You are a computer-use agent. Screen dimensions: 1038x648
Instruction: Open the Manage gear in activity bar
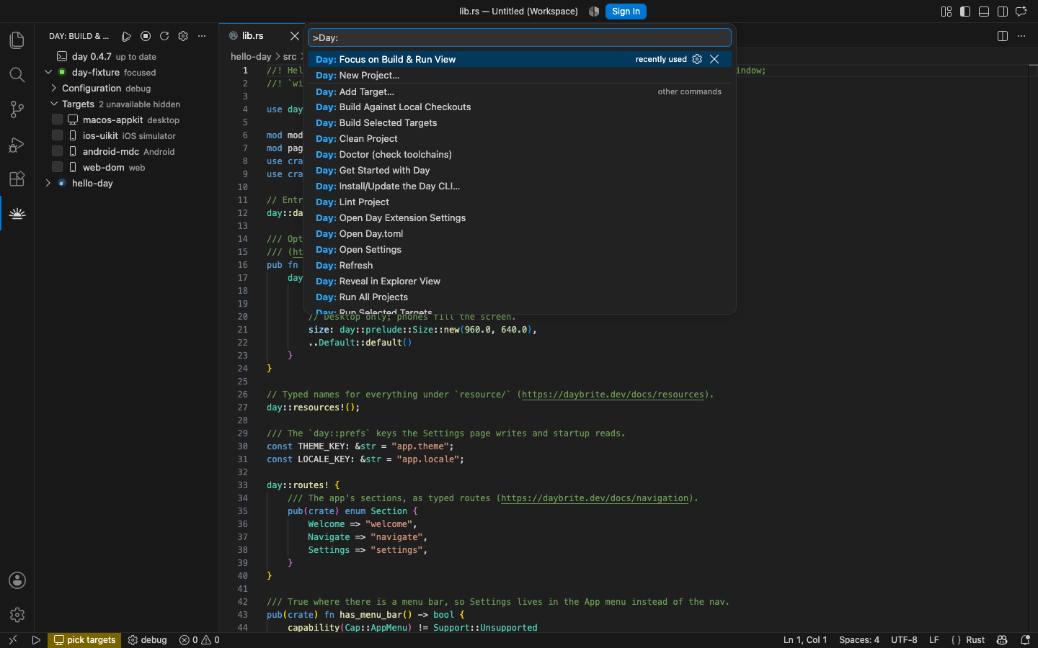point(17,615)
